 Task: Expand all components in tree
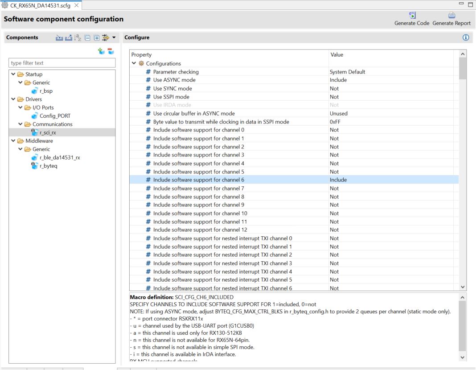click(97, 38)
